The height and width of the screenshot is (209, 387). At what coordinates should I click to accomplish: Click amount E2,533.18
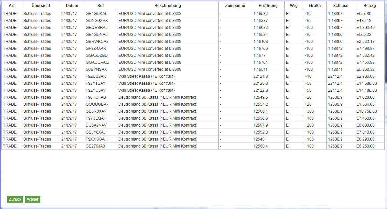pos(365,42)
